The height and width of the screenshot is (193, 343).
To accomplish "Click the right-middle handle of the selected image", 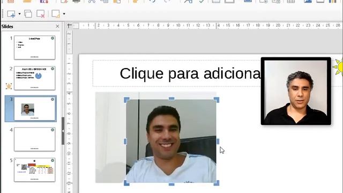I will pyautogui.click(x=218, y=142).
